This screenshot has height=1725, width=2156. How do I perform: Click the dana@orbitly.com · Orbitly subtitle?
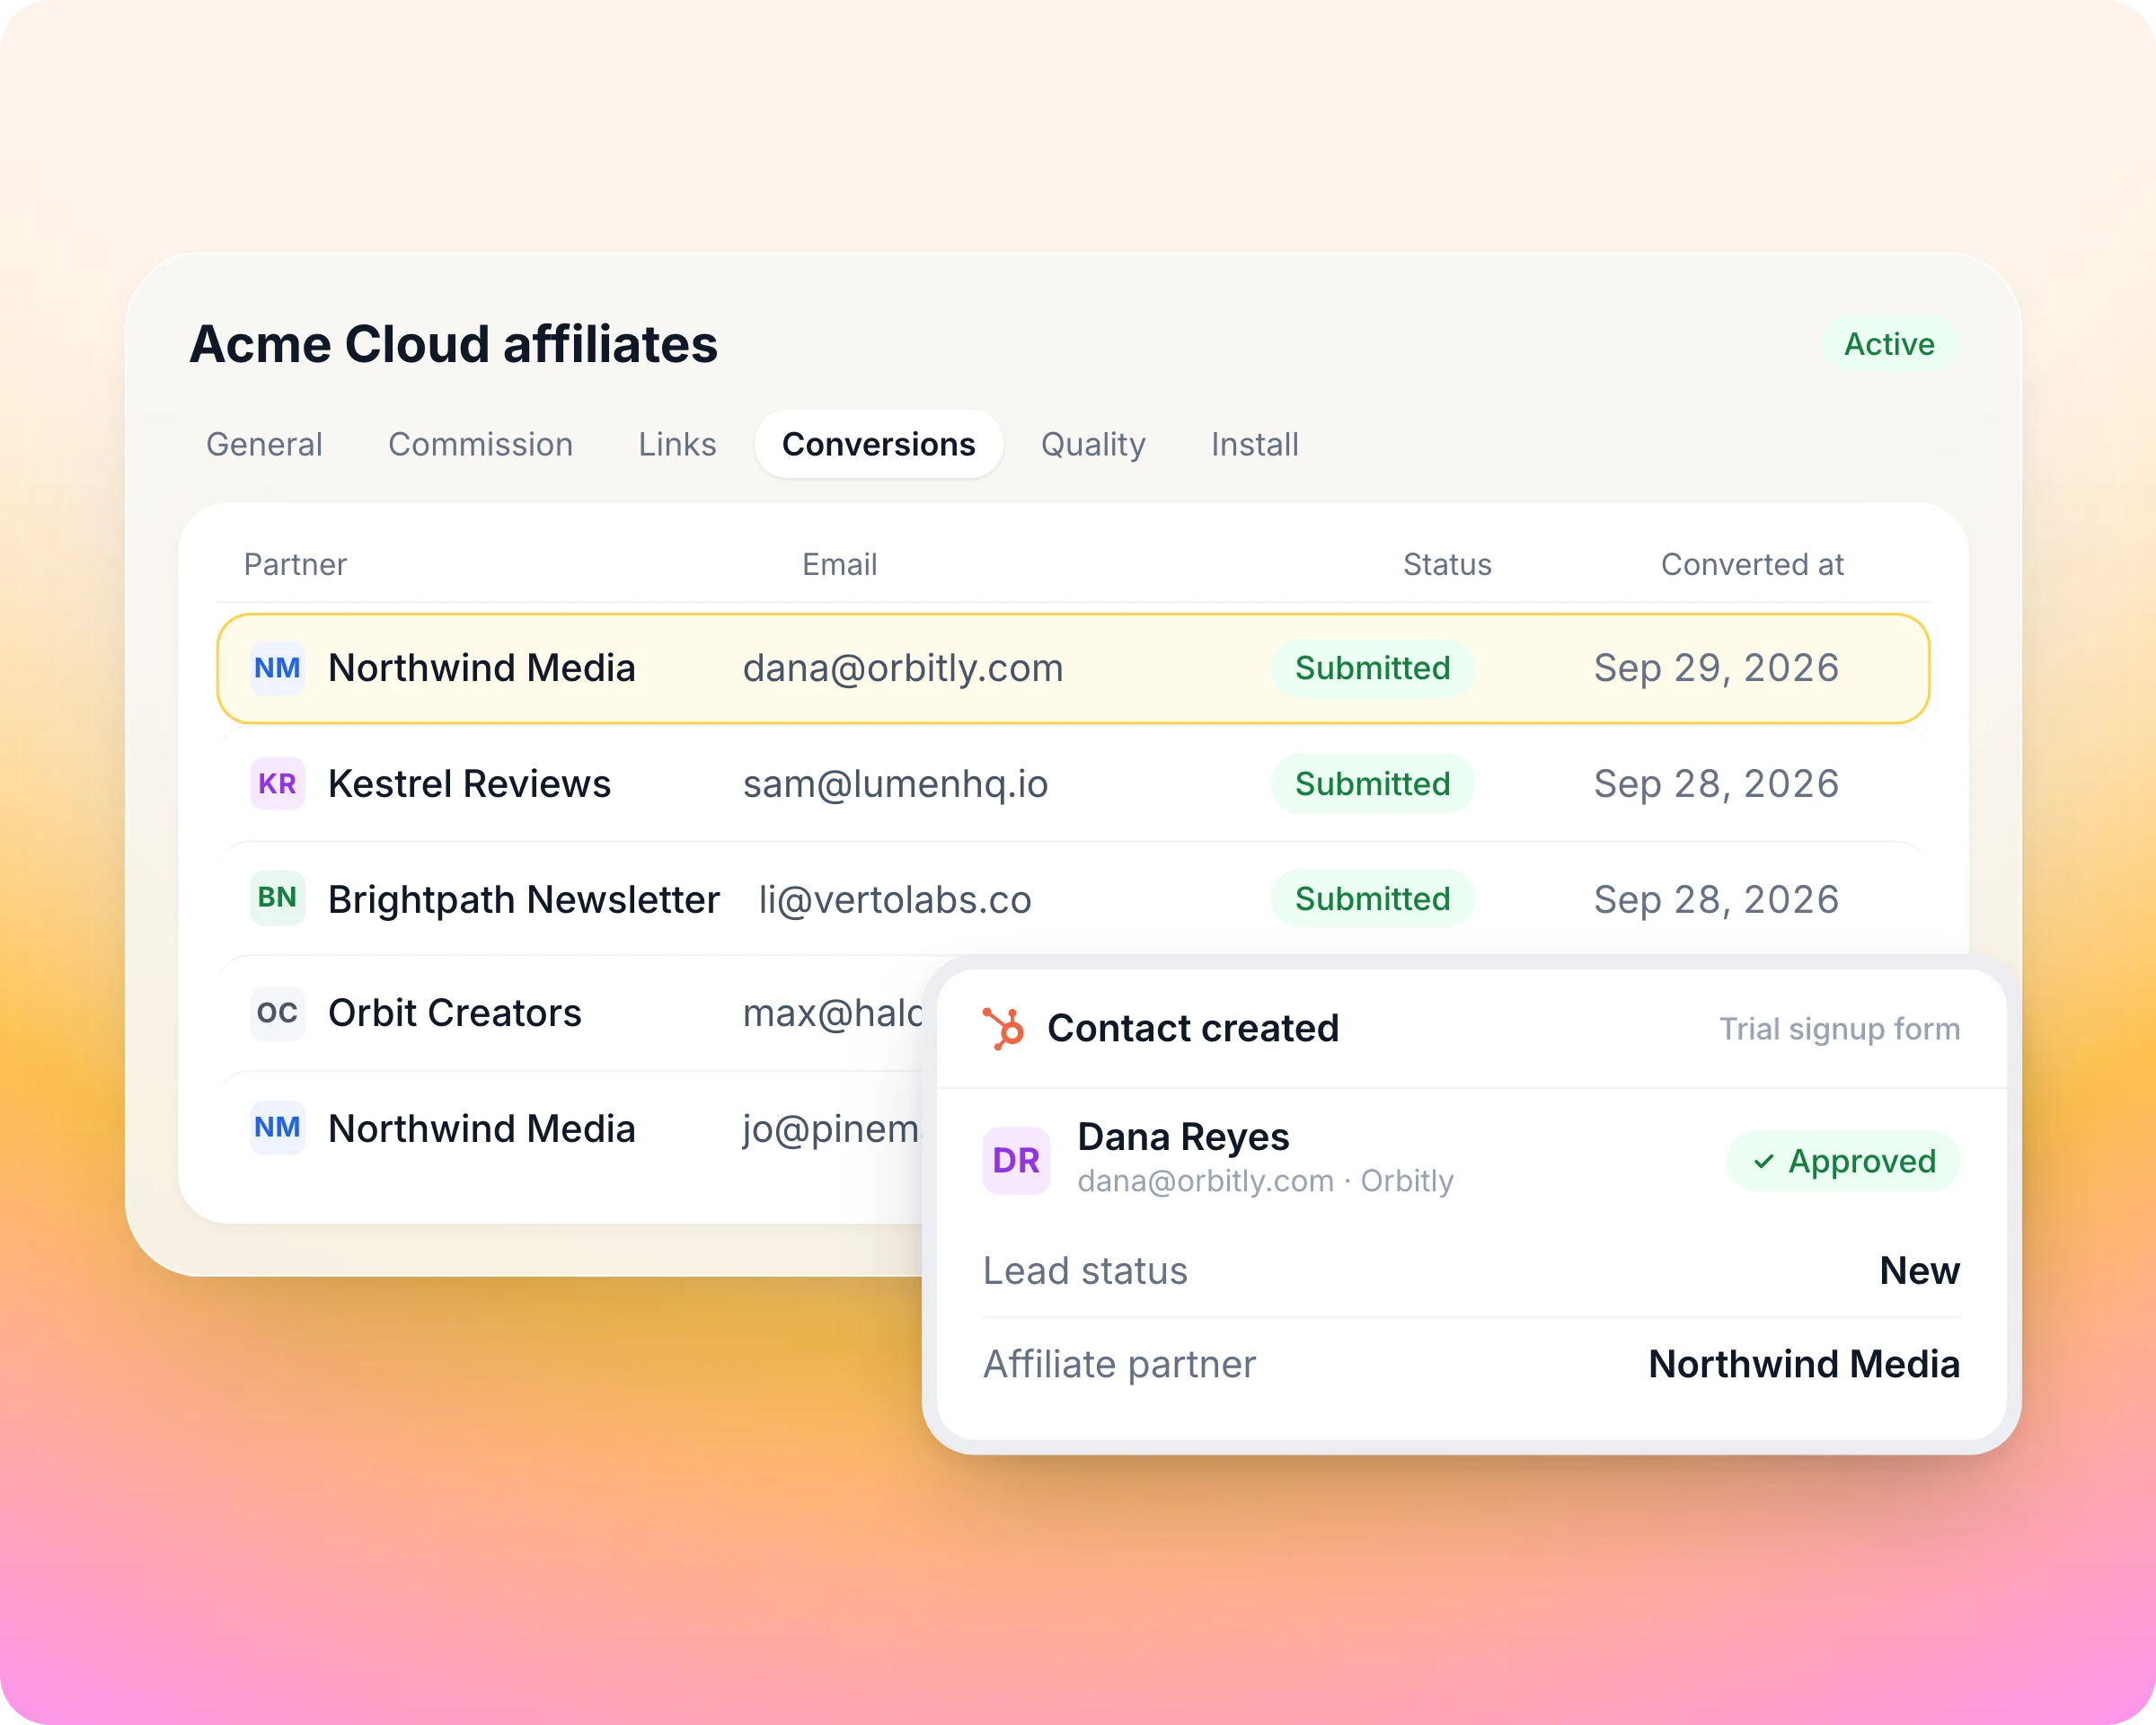point(1265,1181)
